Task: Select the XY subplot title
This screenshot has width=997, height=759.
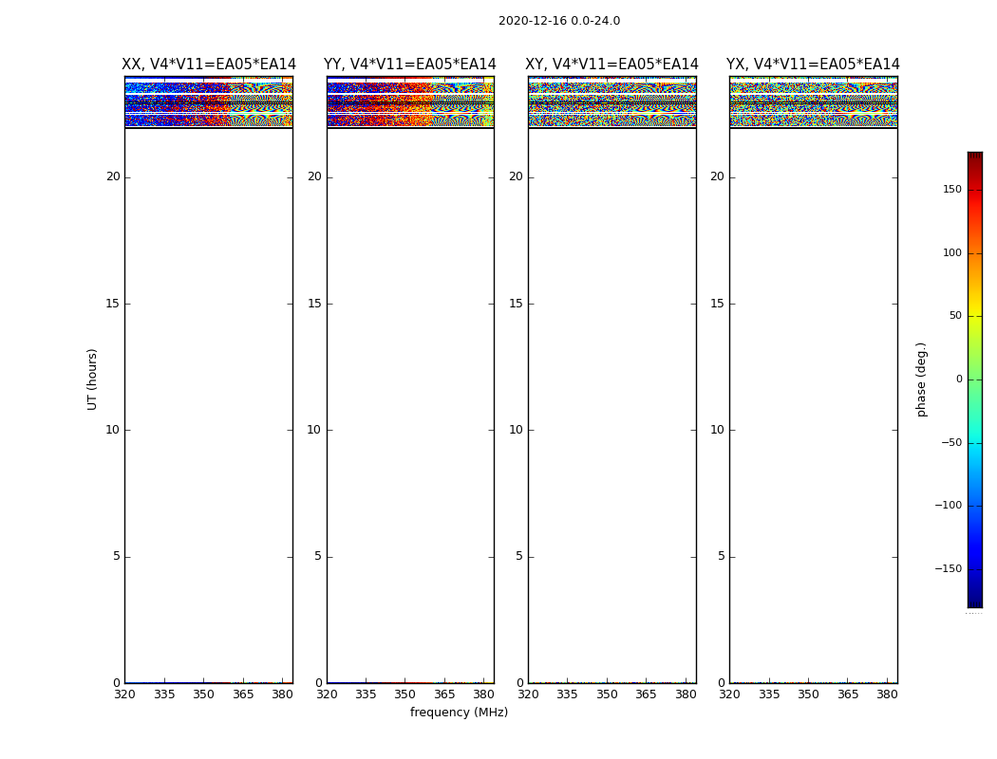Action: (x=612, y=65)
